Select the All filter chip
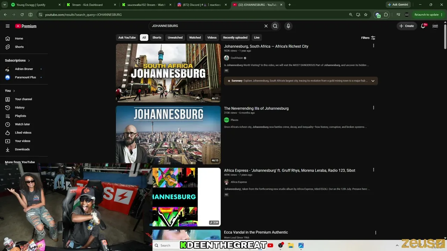Image resolution: width=447 pixels, height=251 pixels. pyautogui.click(x=144, y=38)
